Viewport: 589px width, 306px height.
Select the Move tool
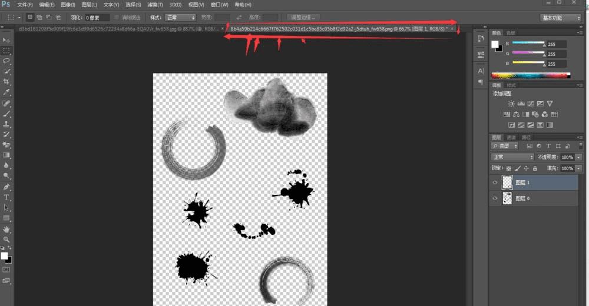6,40
